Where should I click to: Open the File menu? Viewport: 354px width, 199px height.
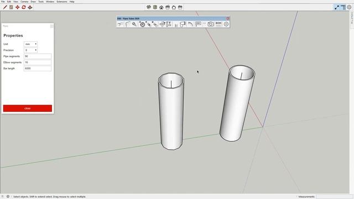(x=3, y=2)
